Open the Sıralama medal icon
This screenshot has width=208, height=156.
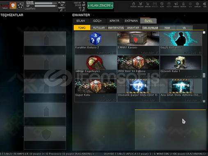pyautogui.click(x=140, y=5)
